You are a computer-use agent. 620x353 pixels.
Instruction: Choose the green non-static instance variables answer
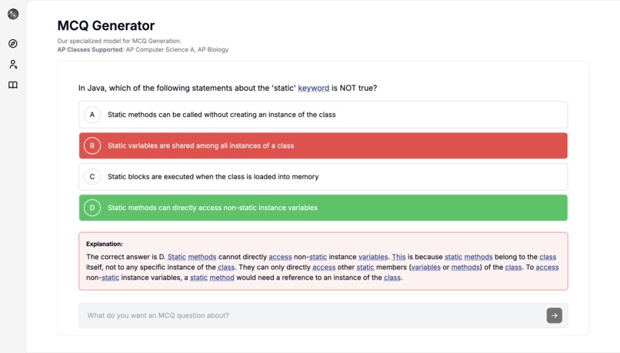[x=323, y=208]
